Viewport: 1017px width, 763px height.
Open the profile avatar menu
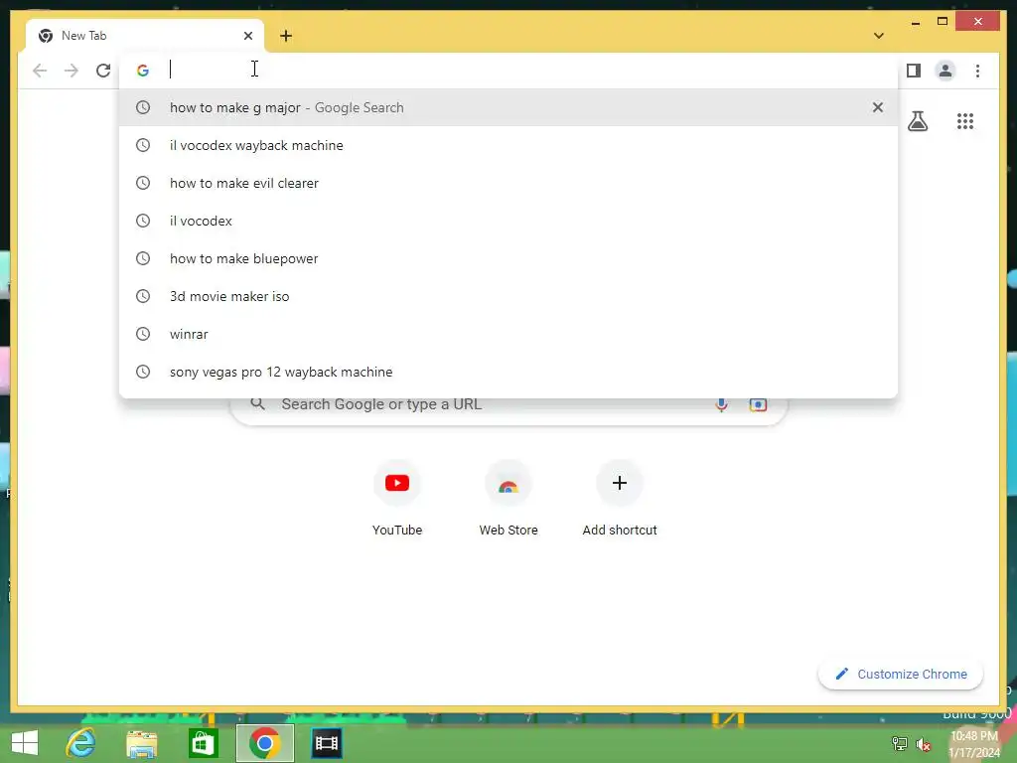click(945, 71)
